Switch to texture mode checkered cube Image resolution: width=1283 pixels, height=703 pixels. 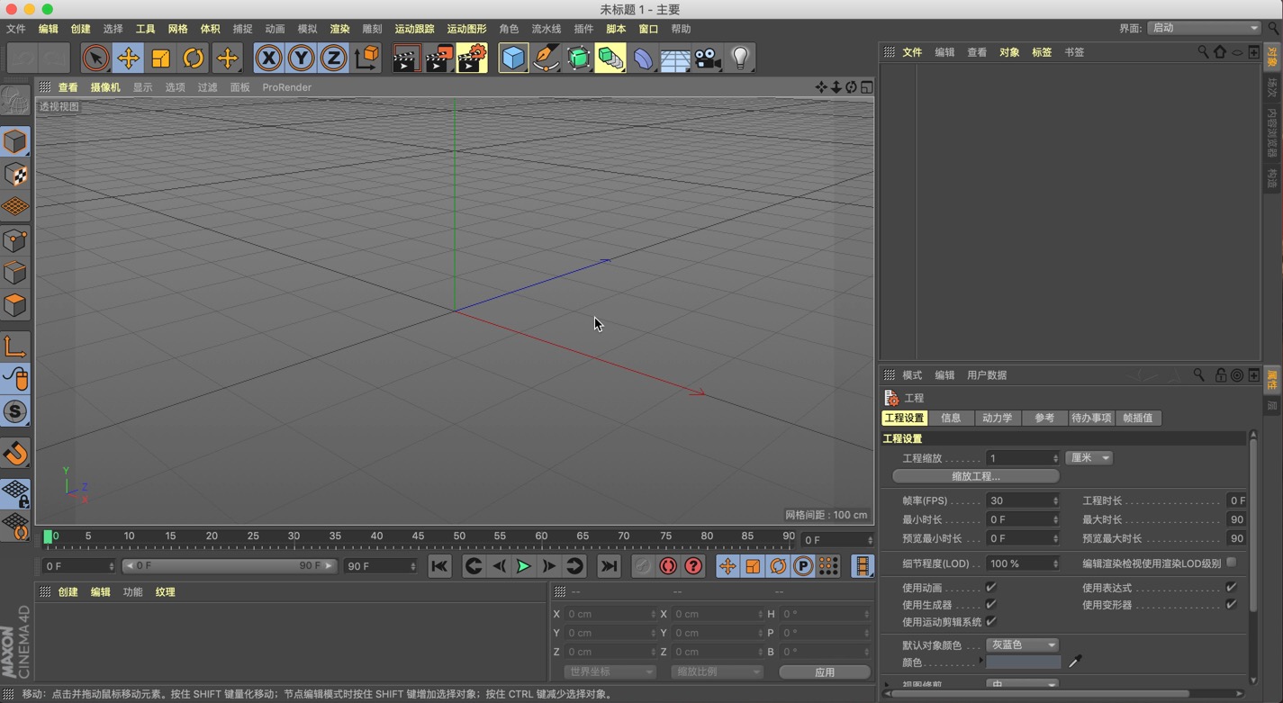coord(15,175)
